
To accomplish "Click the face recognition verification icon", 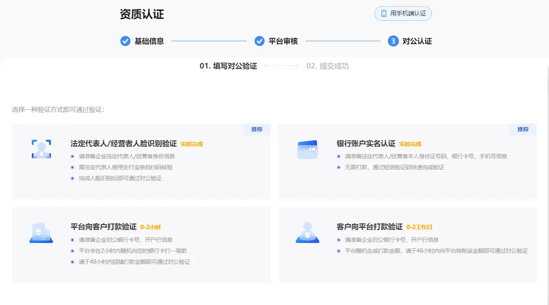I will click(x=41, y=149).
